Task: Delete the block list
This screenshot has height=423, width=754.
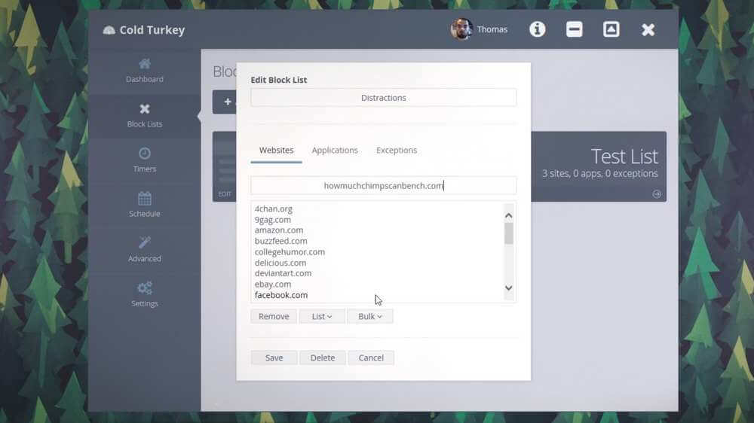Action: point(323,358)
